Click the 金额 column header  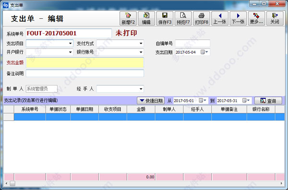click(x=141, y=109)
